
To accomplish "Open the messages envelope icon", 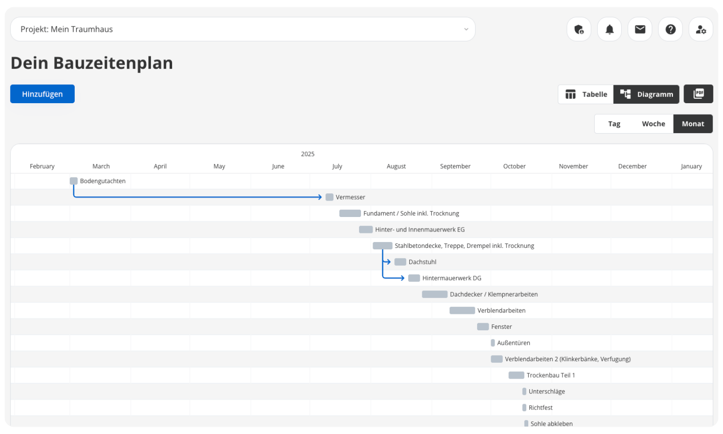I will click(x=640, y=29).
